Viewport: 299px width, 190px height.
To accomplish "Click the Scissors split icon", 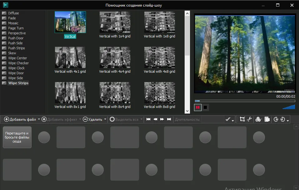I will tap(249, 119).
